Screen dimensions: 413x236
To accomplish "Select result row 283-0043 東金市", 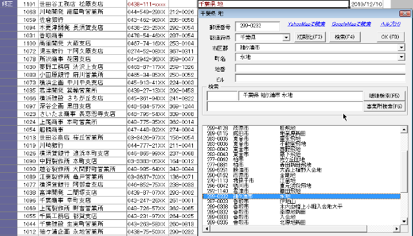I will coord(301,155).
